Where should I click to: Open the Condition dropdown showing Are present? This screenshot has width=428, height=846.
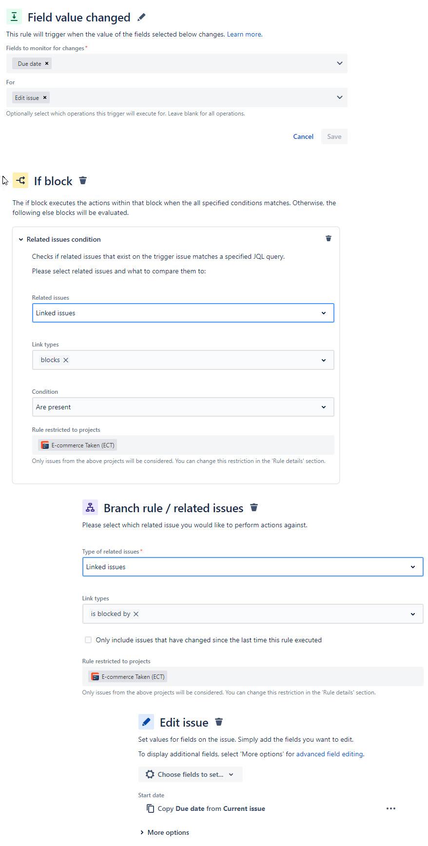tap(183, 407)
